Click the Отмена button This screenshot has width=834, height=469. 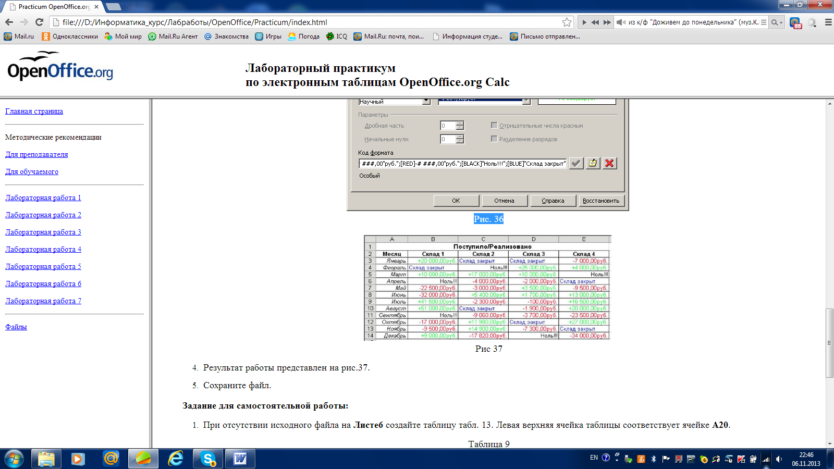(504, 201)
